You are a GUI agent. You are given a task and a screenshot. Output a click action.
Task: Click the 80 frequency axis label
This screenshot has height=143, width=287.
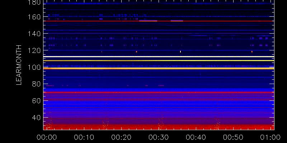(37, 84)
